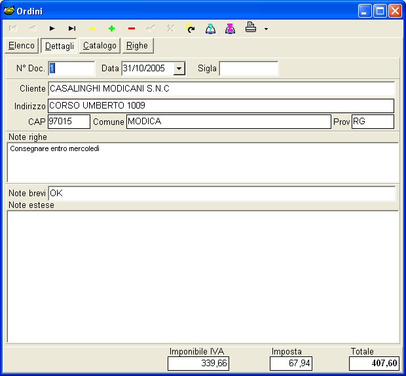
Task: Click the empty Sigla field
Action: point(249,69)
